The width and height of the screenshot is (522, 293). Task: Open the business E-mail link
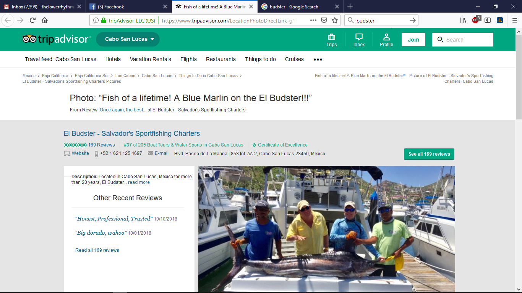[x=162, y=153]
